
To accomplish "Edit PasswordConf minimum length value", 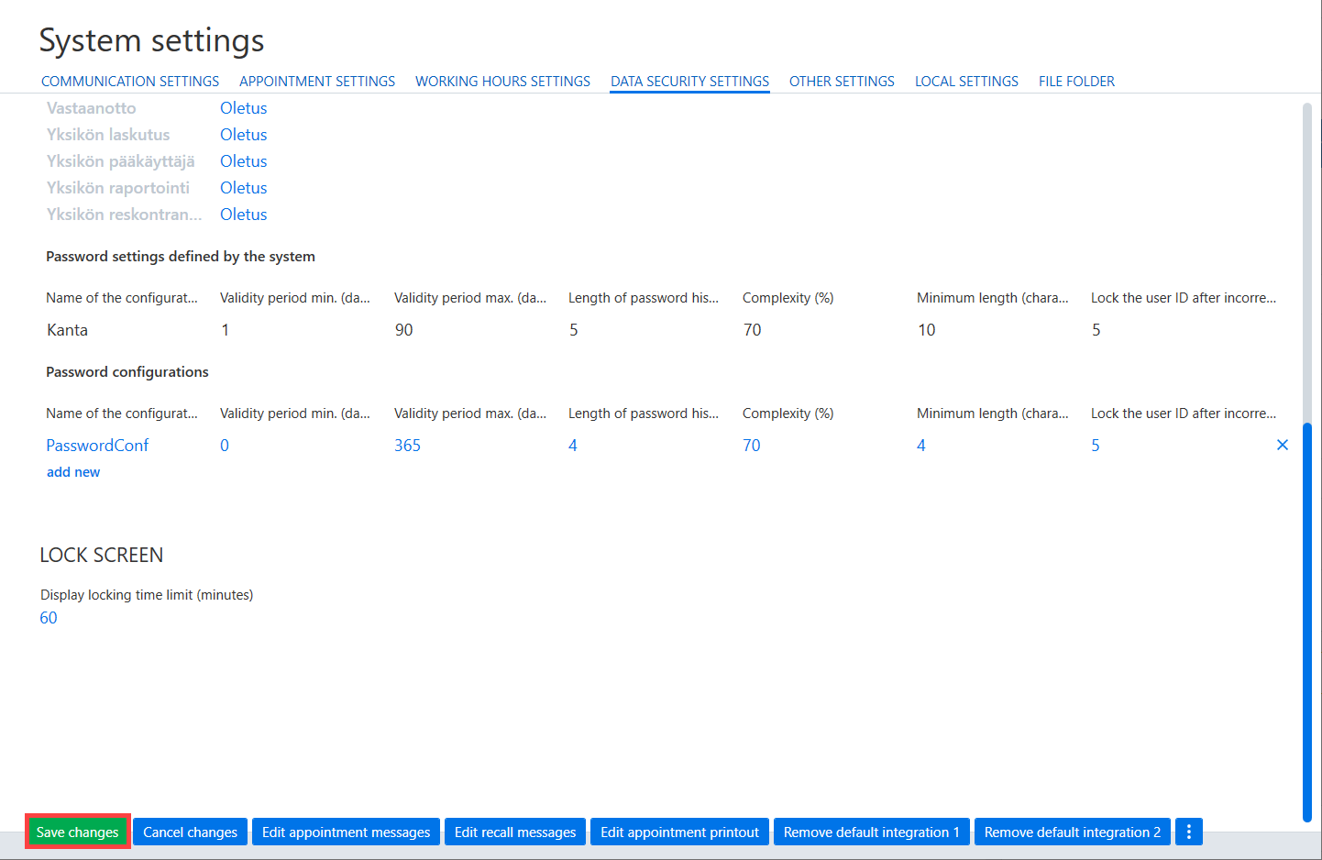I will click(921, 446).
